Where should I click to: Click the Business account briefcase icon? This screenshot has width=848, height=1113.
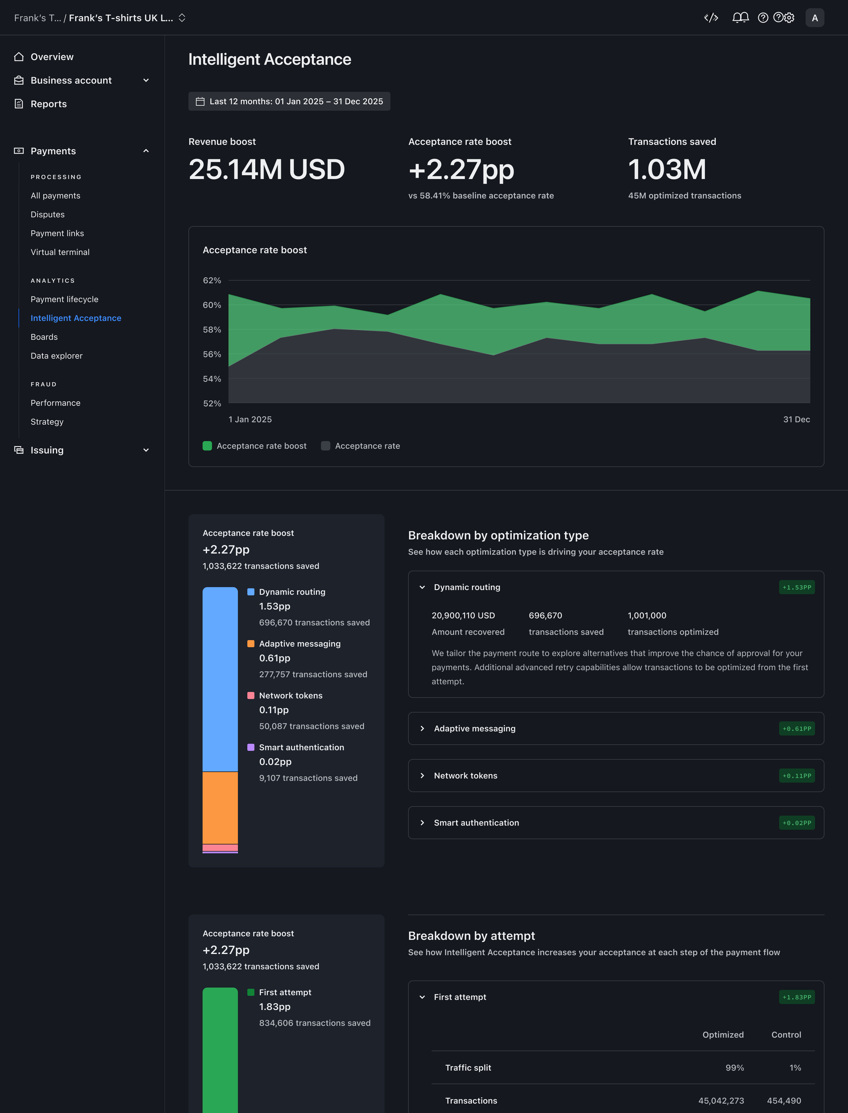(19, 80)
